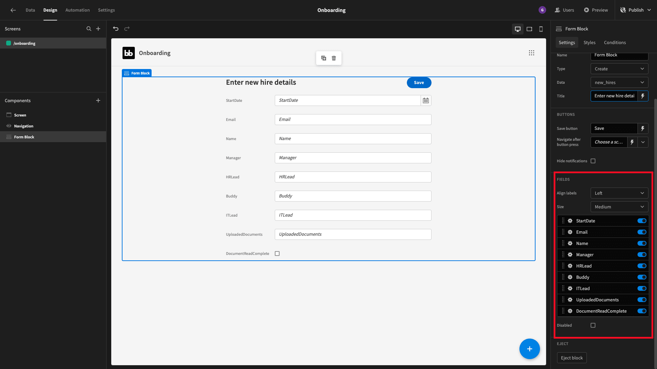Image resolution: width=657 pixels, height=369 pixels.
Task: Open the calendar picker for StartDate
Action: pos(426,100)
